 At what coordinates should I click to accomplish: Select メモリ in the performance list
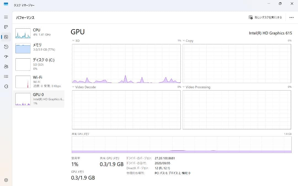[x=39, y=47]
